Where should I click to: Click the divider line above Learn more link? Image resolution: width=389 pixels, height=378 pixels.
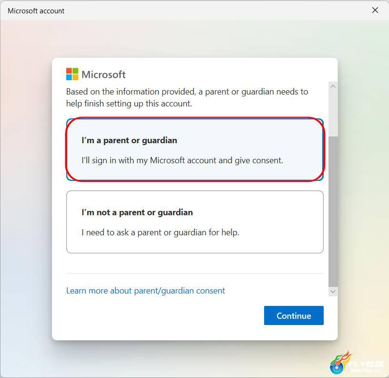click(x=195, y=273)
